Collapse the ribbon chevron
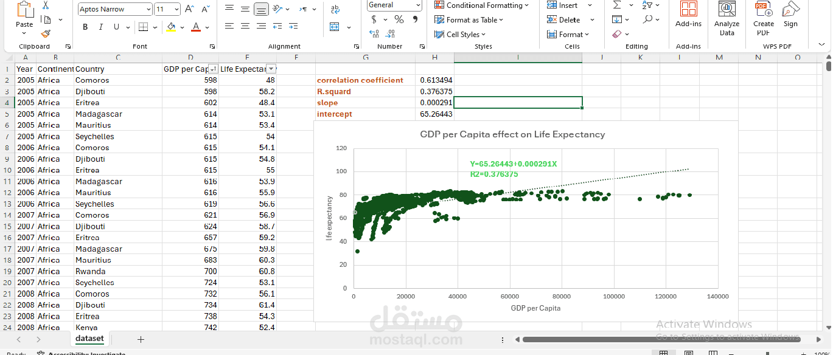This screenshot has height=355, width=833. point(821,45)
